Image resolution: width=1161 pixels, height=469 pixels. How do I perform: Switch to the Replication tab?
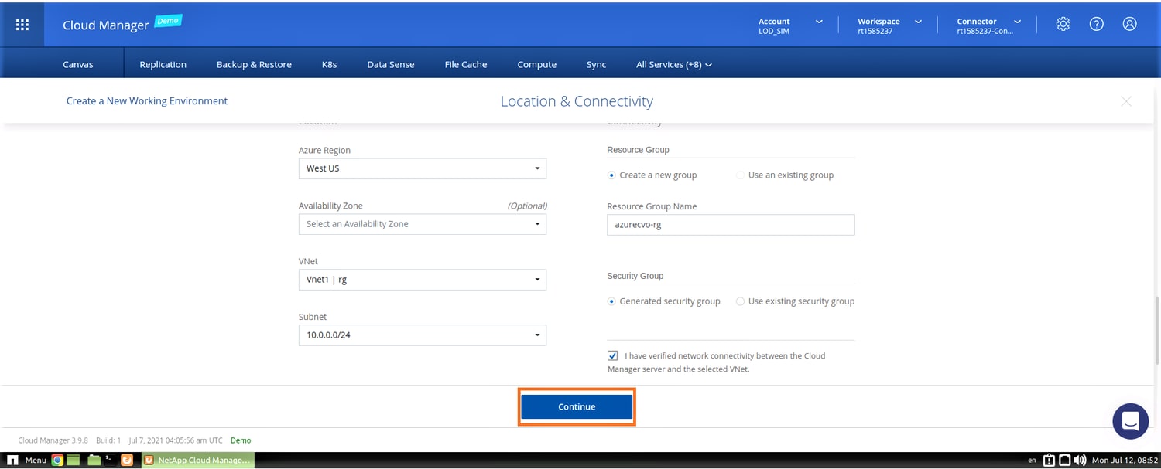163,65
